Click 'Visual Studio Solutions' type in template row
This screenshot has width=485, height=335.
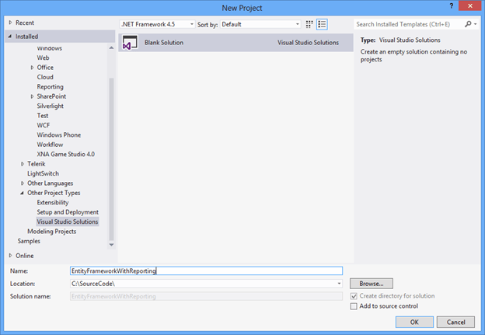308,43
